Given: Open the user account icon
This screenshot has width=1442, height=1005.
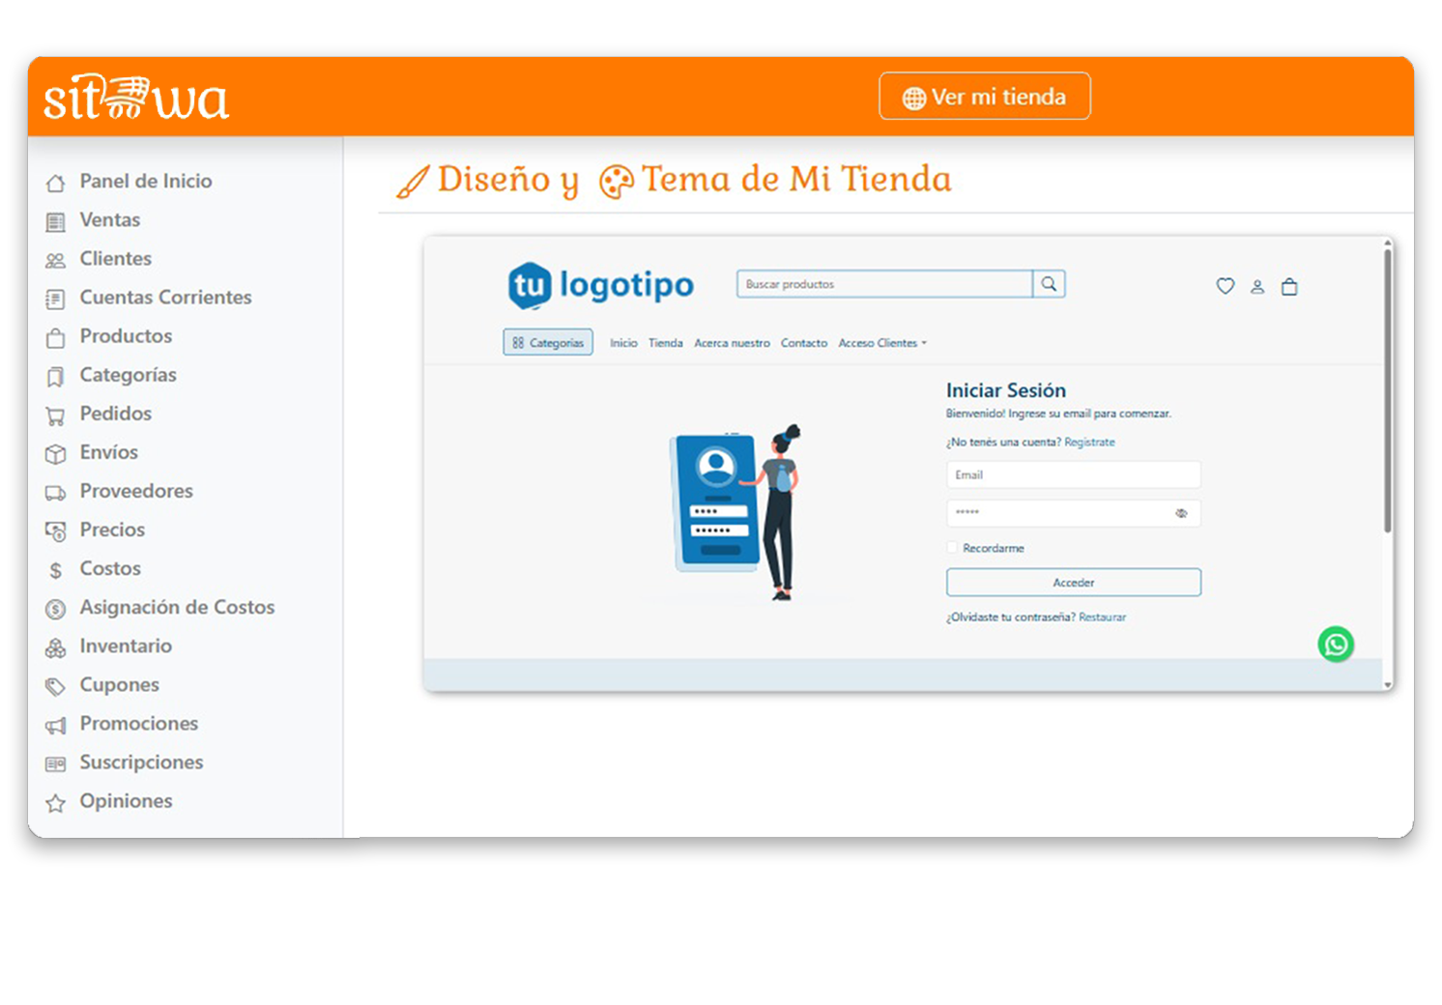Looking at the screenshot, I should click(1257, 287).
